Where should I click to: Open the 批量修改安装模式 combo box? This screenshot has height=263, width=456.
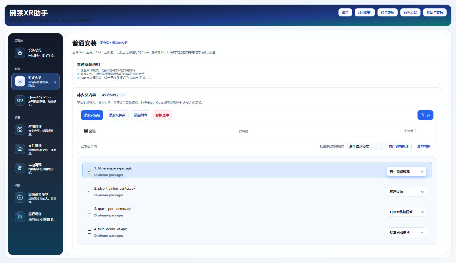pos(365,146)
